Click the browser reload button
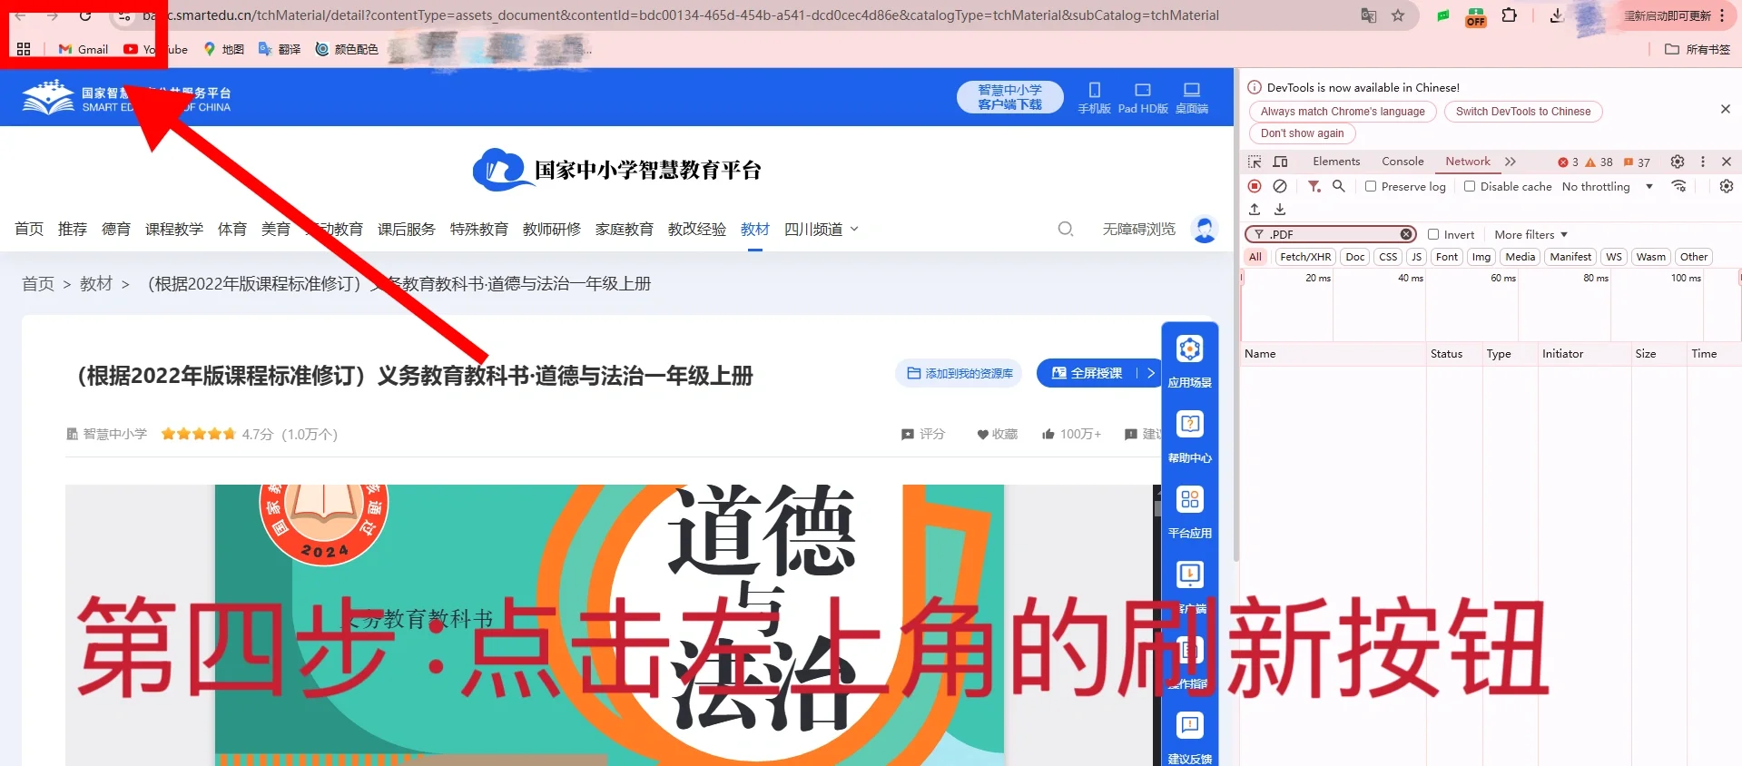 pos(84,15)
